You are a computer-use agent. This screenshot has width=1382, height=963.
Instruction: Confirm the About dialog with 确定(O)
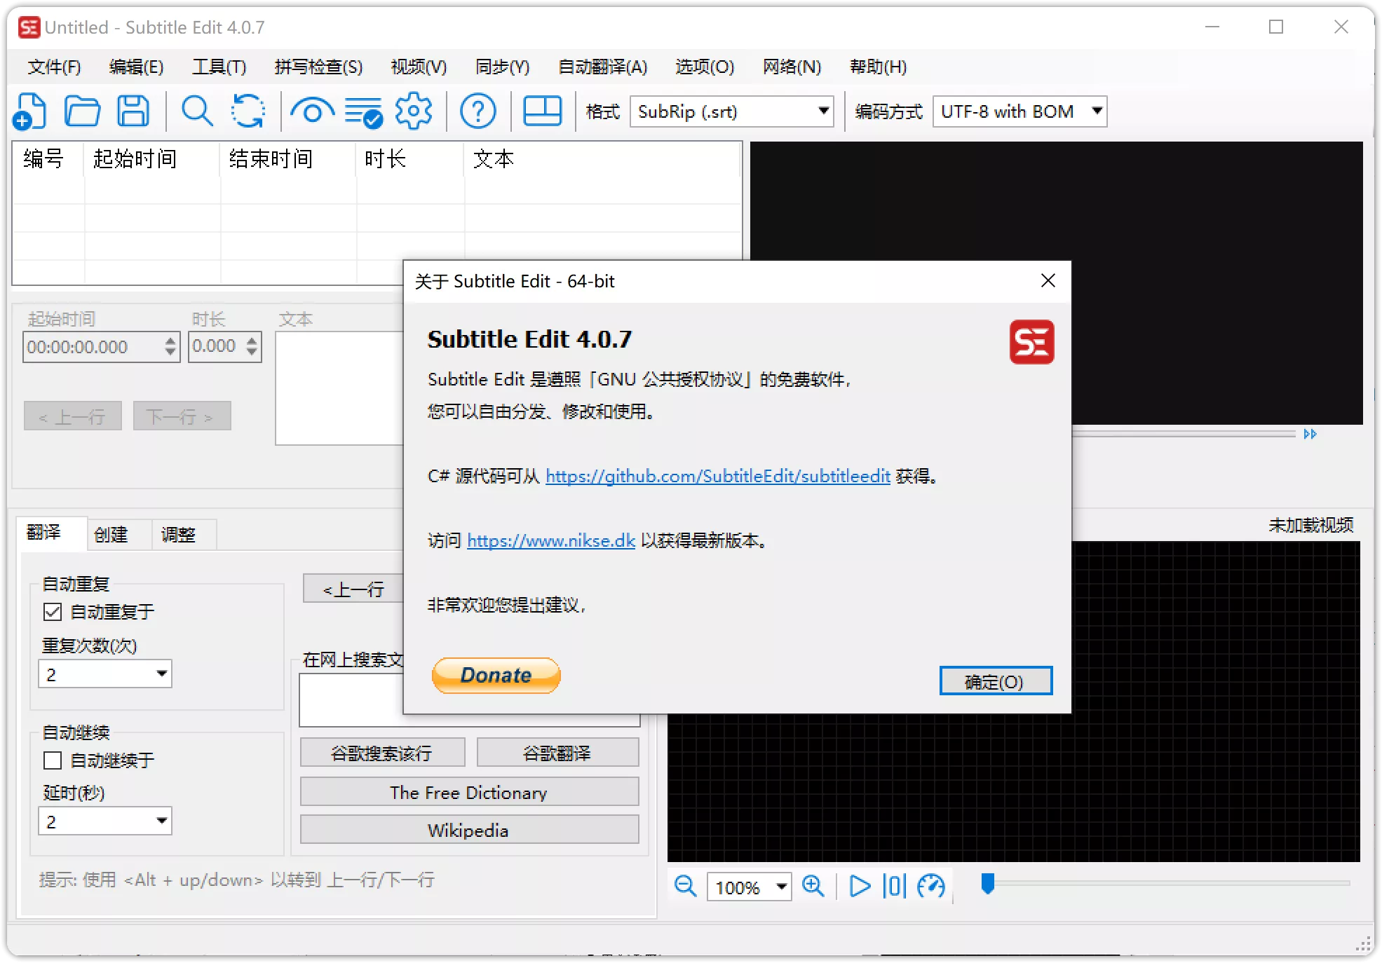[995, 680]
